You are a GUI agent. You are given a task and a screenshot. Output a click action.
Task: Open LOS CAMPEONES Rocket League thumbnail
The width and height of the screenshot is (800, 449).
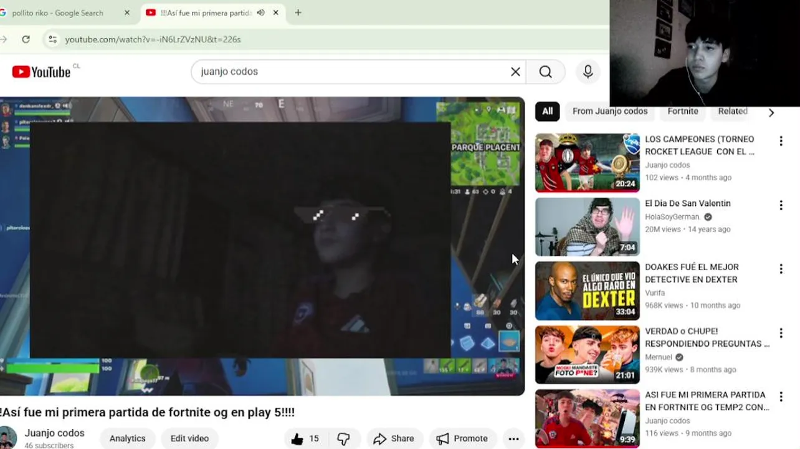pos(588,163)
